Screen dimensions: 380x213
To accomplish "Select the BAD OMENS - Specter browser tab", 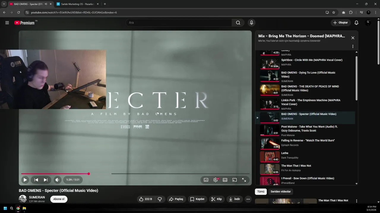I will pos(29,4).
